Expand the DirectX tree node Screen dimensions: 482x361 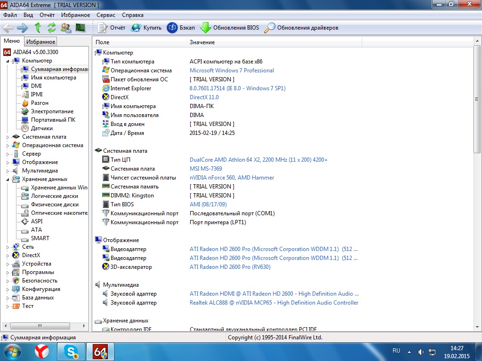(x=8, y=256)
